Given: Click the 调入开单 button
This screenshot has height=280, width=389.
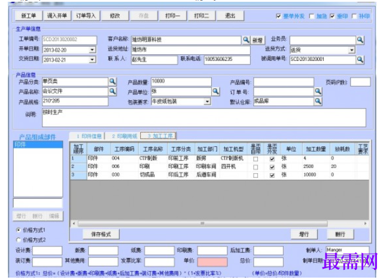Looking at the screenshot, I should (x=57, y=16).
